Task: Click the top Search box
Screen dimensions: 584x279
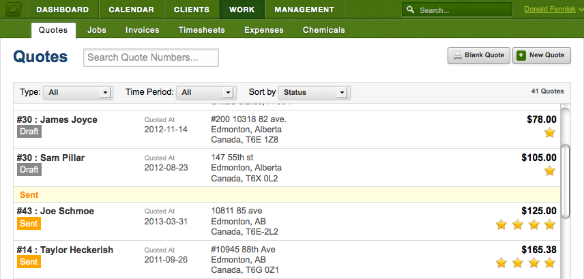Action: [457, 10]
